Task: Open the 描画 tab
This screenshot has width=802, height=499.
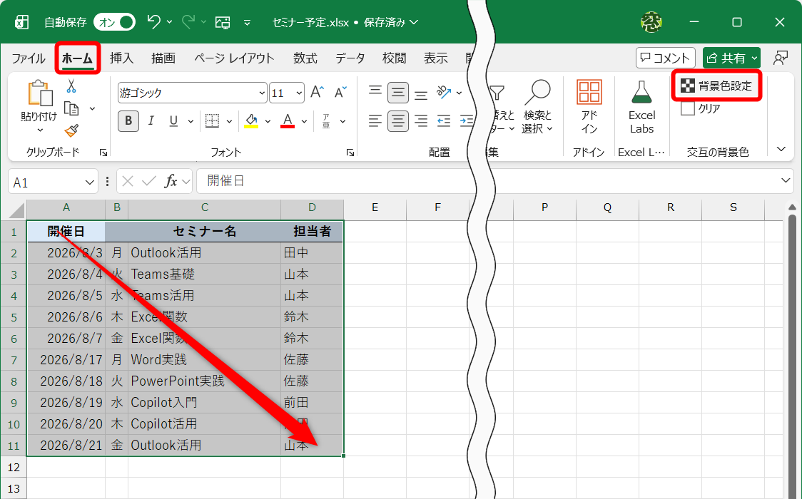Action: [x=163, y=58]
